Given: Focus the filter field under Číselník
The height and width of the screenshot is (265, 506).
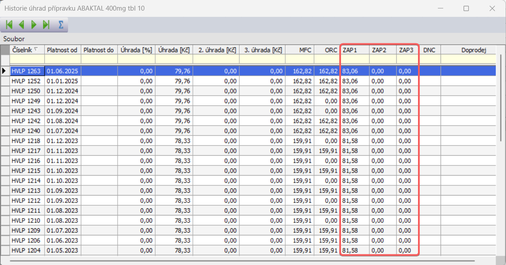Looking at the screenshot, I should click(27, 59).
